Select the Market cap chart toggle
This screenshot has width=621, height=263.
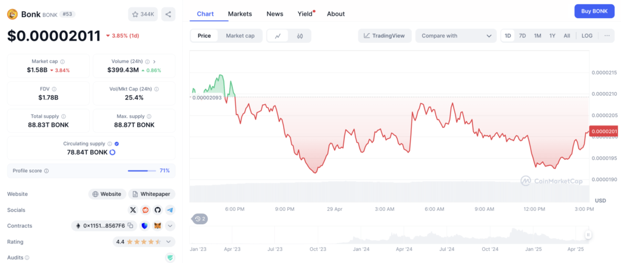[240, 36]
